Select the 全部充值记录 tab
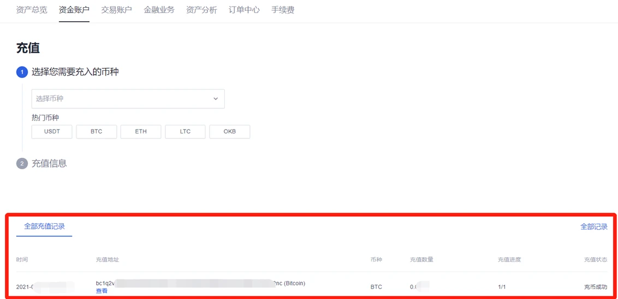618x299 pixels. (x=44, y=227)
